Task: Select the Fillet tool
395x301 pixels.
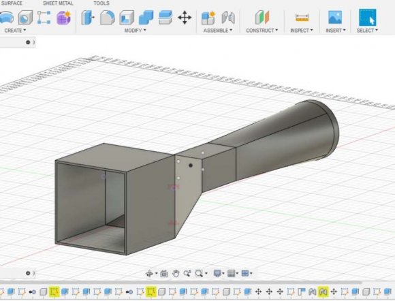Action: coord(108,18)
